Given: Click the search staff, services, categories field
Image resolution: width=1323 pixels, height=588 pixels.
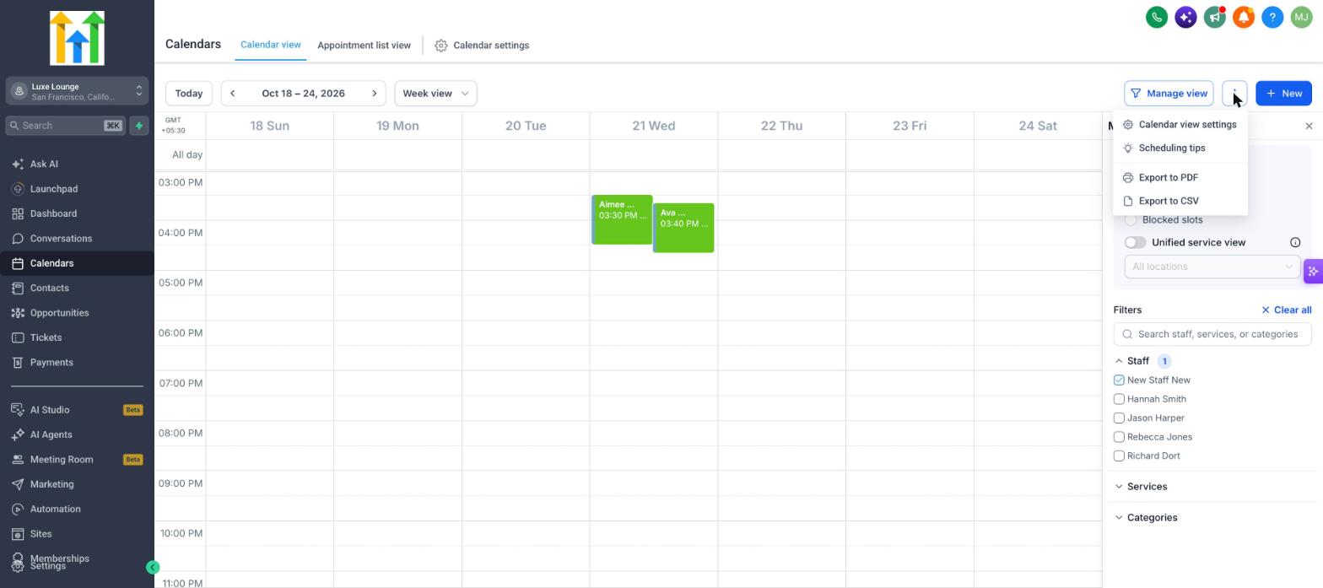Looking at the screenshot, I should coord(1212,335).
